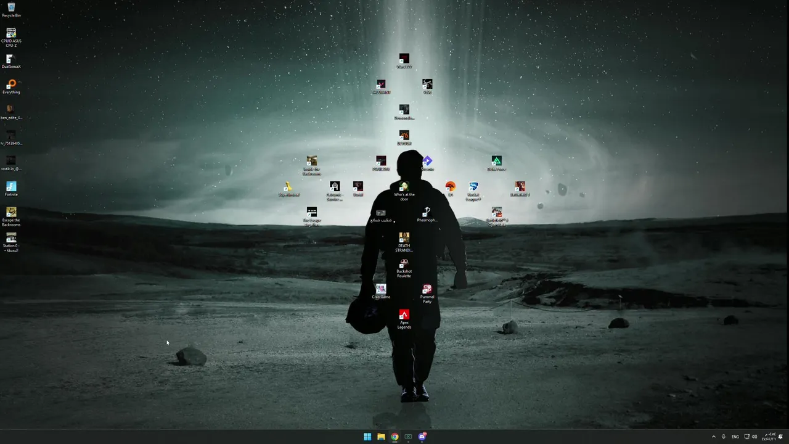Select the Everything search shortcut
Image resolution: width=789 pixels, height=444 pixels.
click(11, 87)
